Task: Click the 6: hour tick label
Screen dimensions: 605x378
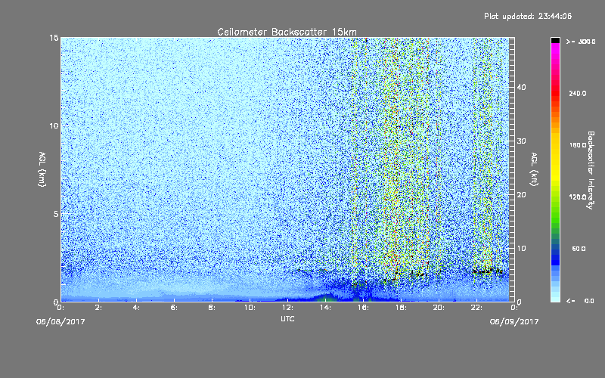Action: [175, 308]
